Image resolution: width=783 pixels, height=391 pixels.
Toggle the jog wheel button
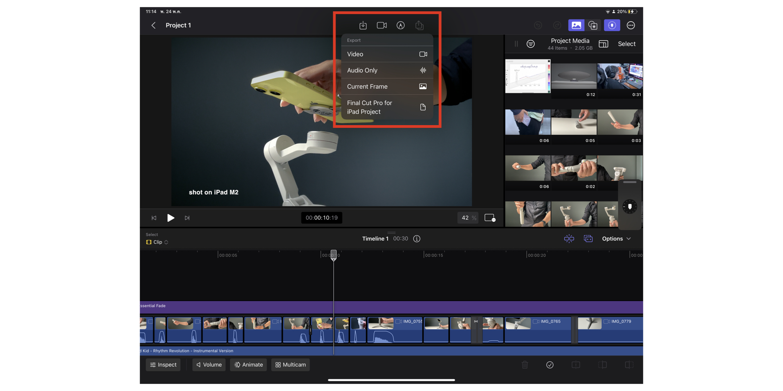(x=612, y=25)
